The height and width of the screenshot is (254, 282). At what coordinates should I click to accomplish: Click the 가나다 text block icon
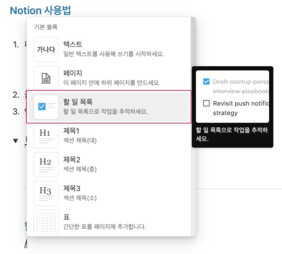(x=46, y=49)
